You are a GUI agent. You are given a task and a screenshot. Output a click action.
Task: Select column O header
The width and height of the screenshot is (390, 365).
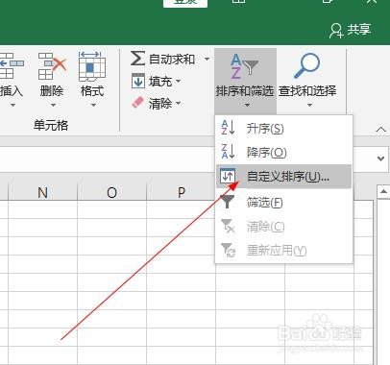[x=111, y=192]
